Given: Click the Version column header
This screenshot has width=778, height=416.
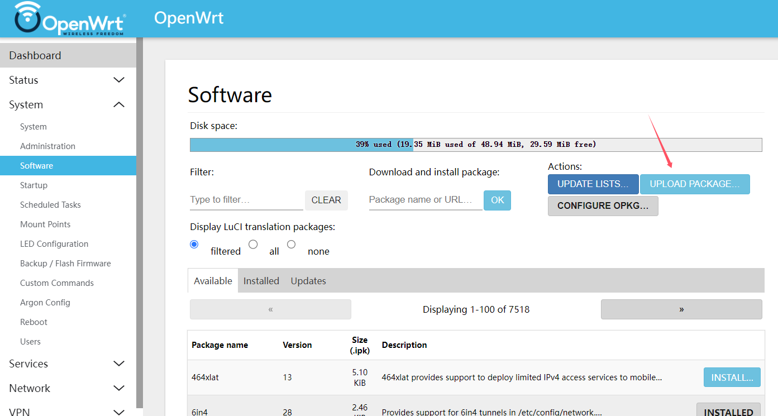Looking at the screenshot, I should pos(297,345).
